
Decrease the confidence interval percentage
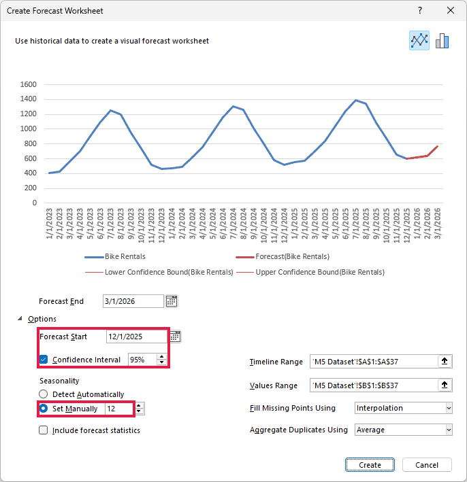click(161, 362)
